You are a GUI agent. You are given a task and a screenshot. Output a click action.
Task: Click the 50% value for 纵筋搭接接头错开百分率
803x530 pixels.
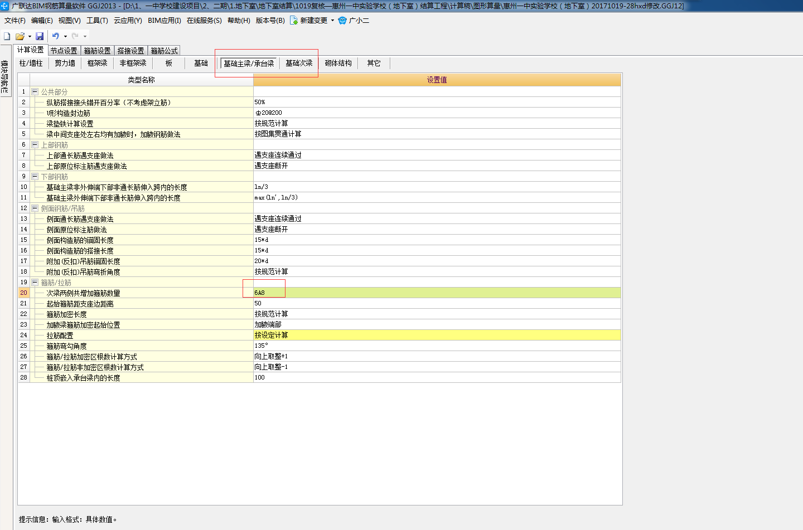click(x=437, y=102)
